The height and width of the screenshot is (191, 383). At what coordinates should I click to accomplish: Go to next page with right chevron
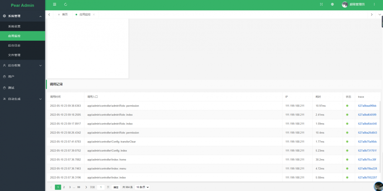coord(86,187)
